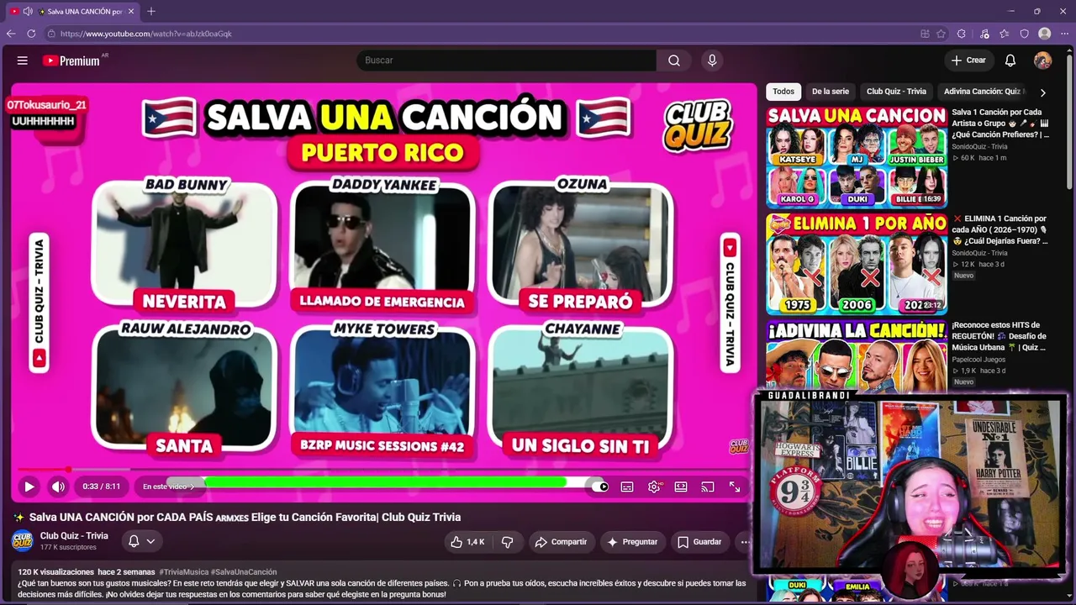Open the ¡ADIVINA LA CANCIÓN! thumbnail
Viewport: 1076px width, 605px height.
857,355
